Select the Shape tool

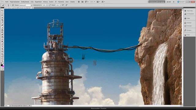[2, 51]
